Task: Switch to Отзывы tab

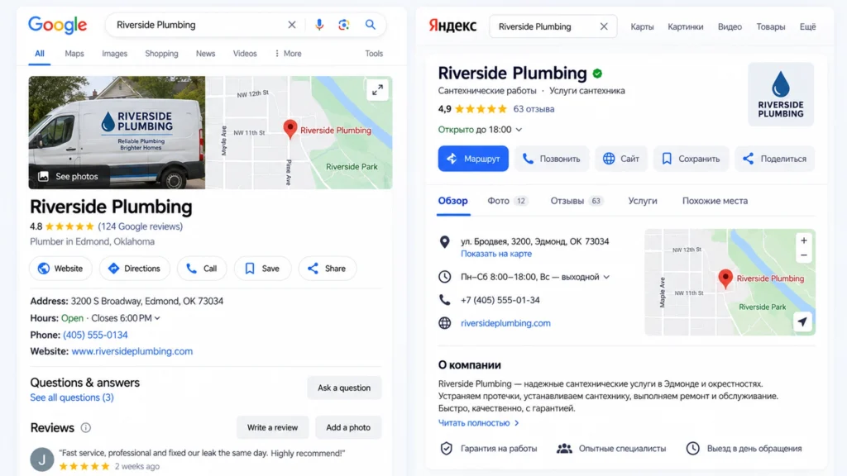Action: [x=577, y=201]
